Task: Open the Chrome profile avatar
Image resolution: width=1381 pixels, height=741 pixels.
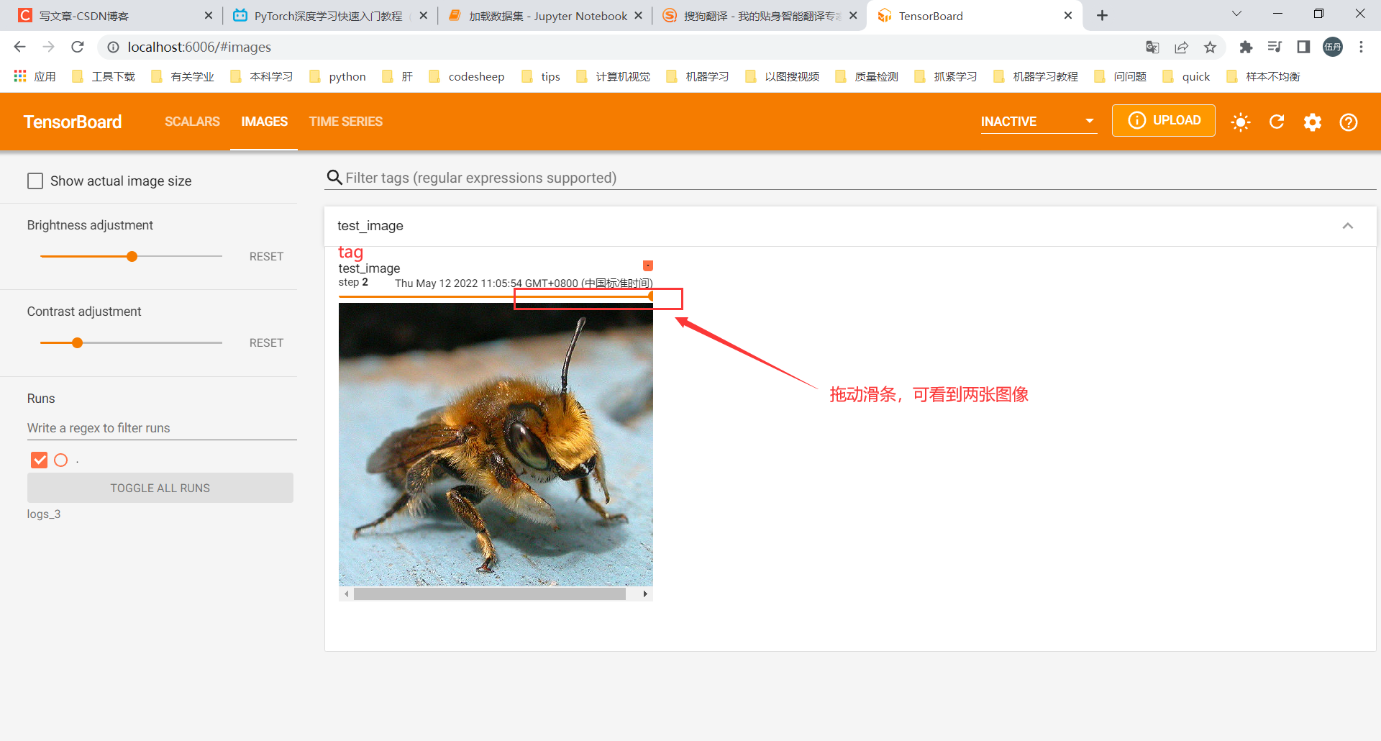Action: [x=1333, y=47]
